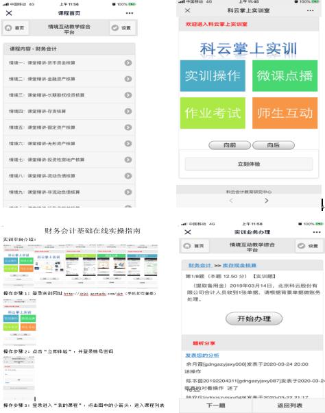This screenshot has width=325, height=413.
Task: Open the three-dots menu on 课程首页 screen
Action: (x=130, y=13)
